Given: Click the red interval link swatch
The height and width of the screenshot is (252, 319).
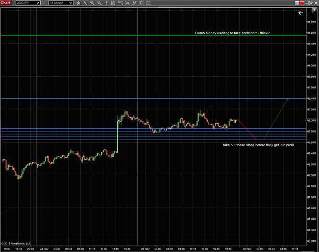Looking at the screenshot, I should click(x=302, y=3).
